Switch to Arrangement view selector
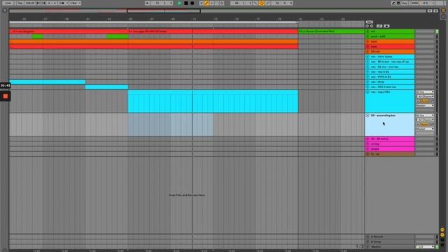Image resolution: width=448 pixels, height=252 pixels. tap(443, 10)
